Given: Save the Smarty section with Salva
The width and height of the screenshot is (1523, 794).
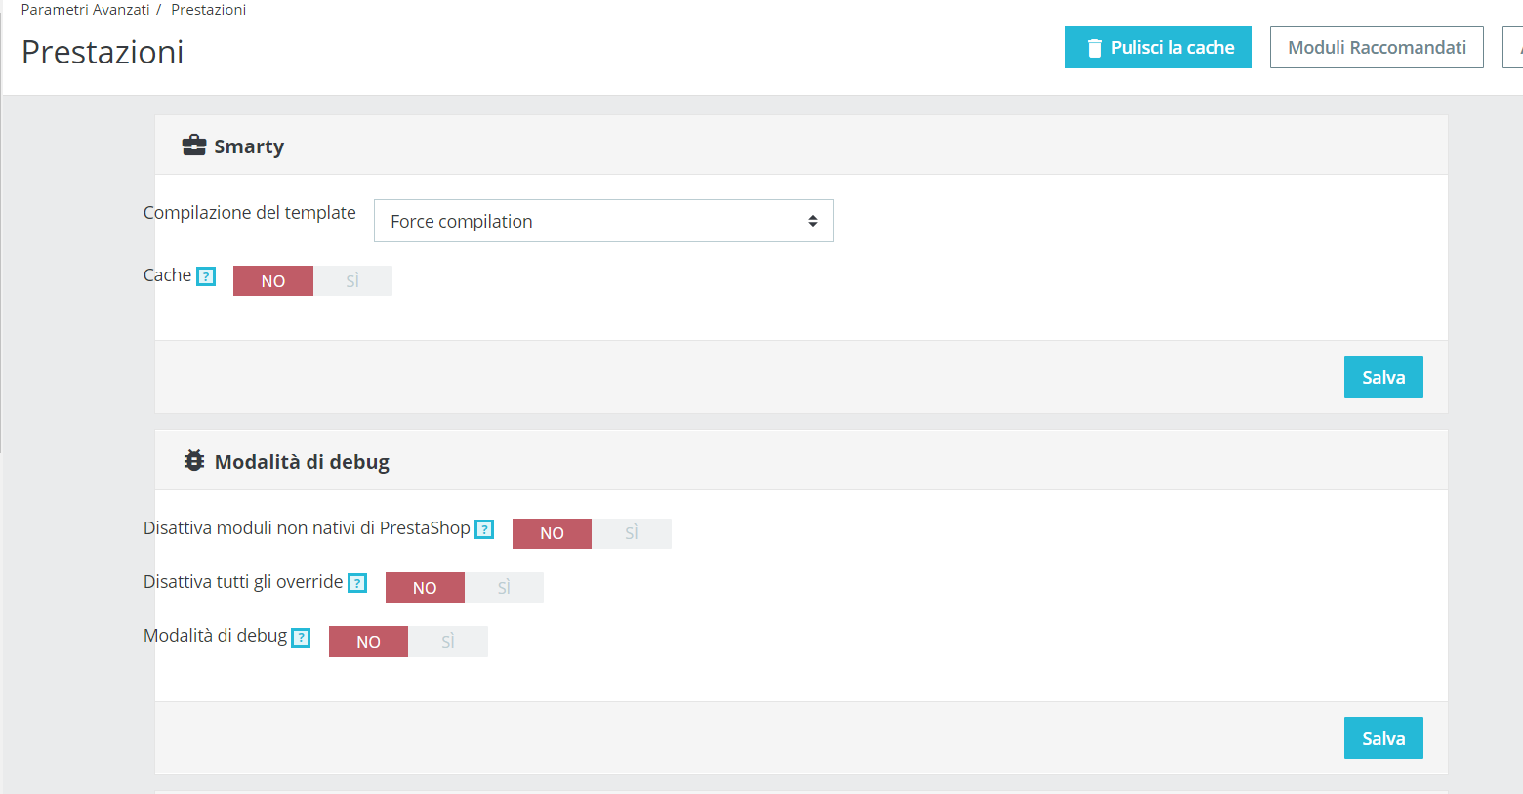Looking at the screenshot, I should [1383, 378].
